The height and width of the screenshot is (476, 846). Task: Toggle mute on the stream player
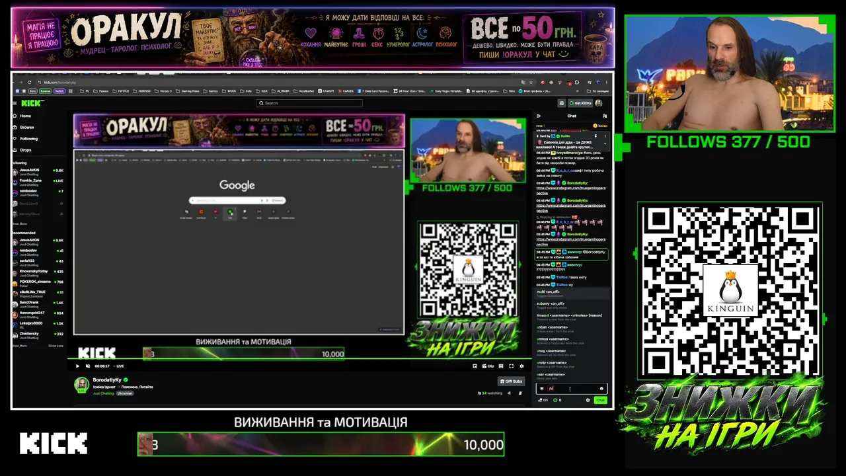click(88, 366)
